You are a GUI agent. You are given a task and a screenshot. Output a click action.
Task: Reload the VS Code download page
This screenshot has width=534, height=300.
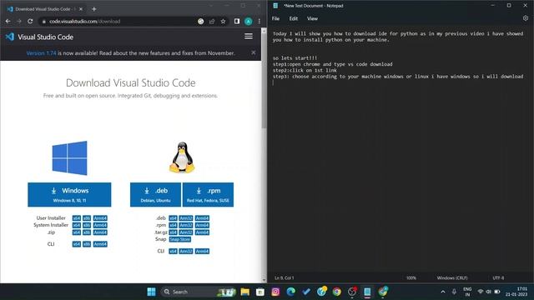pos(30,21)
